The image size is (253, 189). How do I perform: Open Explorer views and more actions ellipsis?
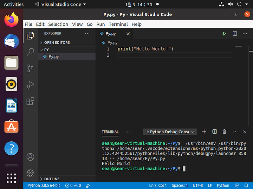87,33
